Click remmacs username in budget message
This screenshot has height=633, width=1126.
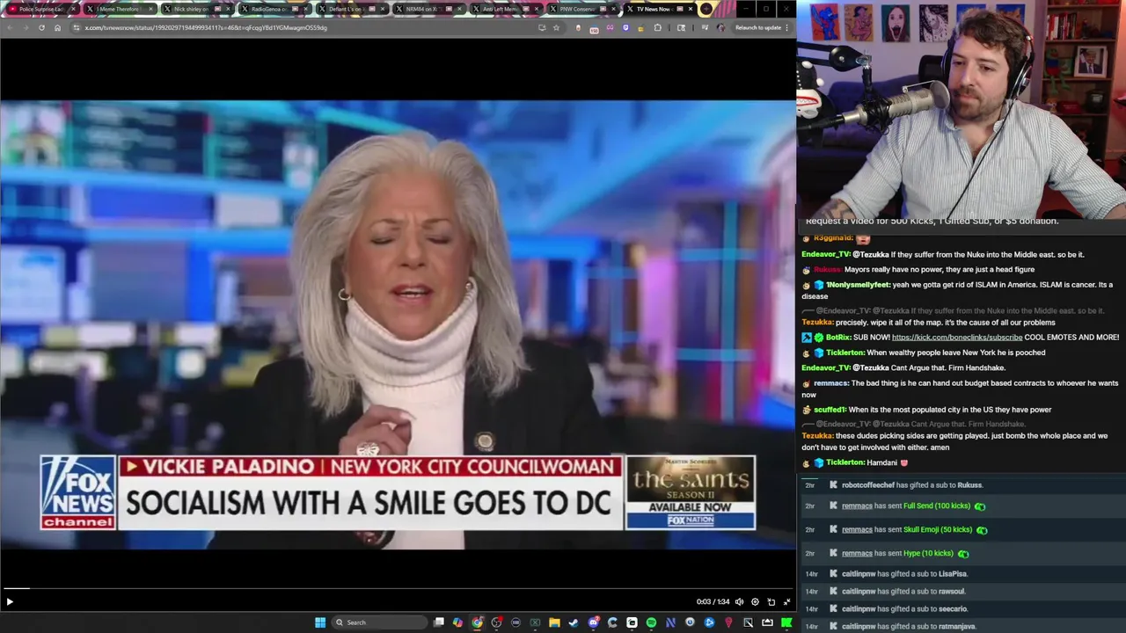pyautogui.click(x=831, y=383)
